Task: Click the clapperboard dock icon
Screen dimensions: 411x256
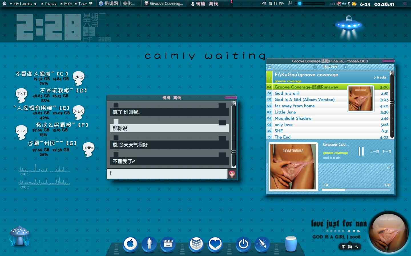Action: coord(168,244)
